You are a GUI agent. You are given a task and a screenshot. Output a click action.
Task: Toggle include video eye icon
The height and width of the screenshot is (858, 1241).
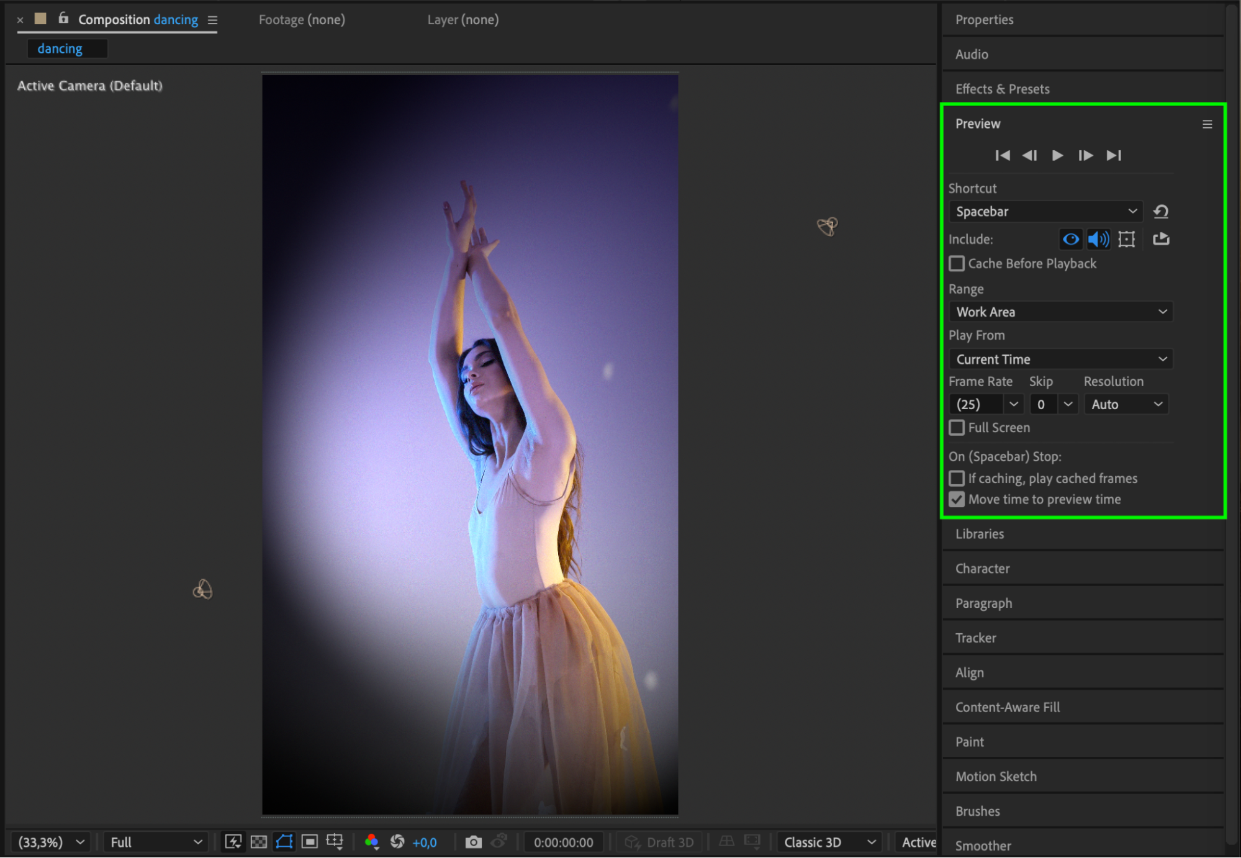click(x=1070, y=239)
